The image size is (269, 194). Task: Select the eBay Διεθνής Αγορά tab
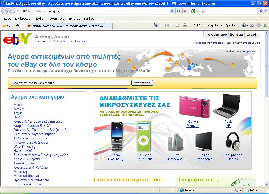pos(66,26)
